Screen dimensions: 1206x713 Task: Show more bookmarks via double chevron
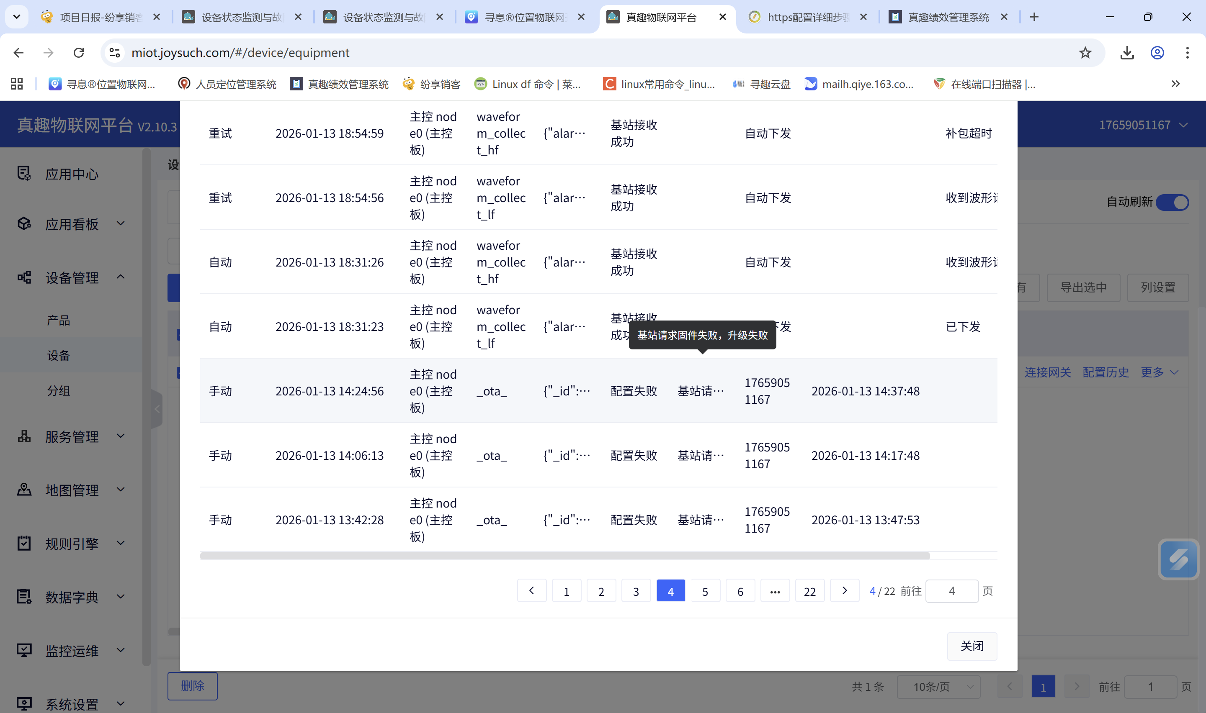point(1175,84)
